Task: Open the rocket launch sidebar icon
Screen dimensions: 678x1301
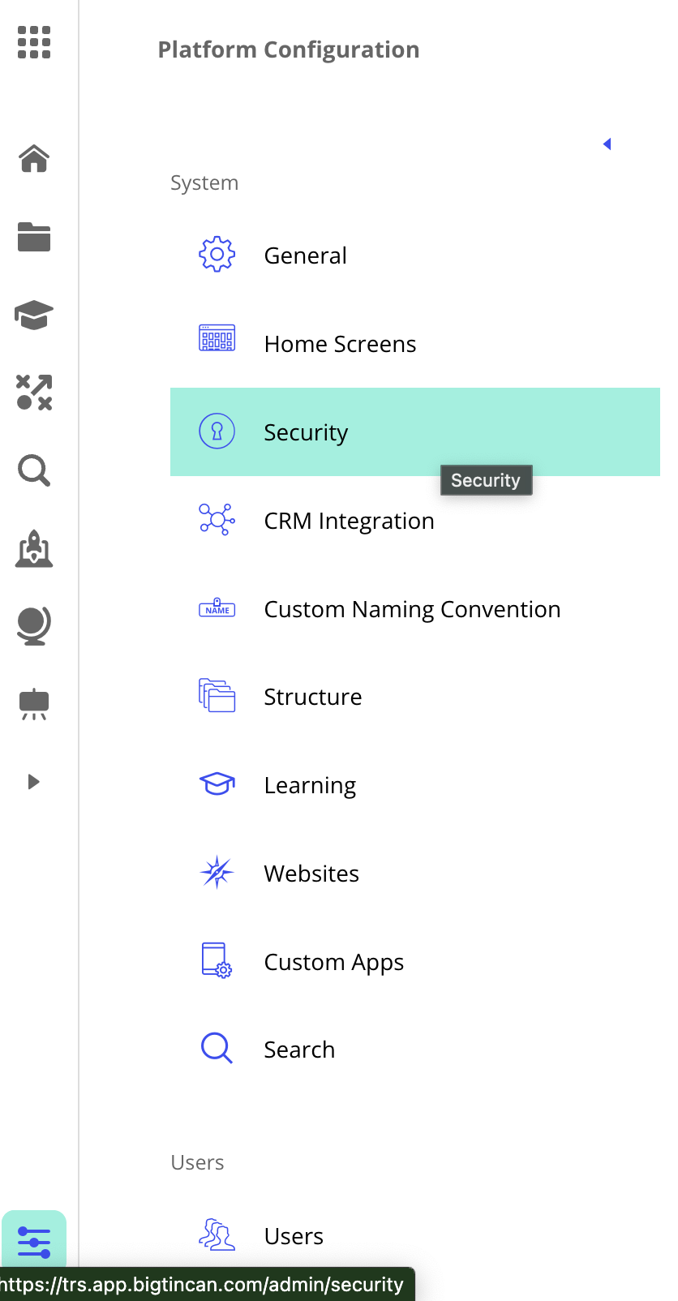Action: pyautogui.click(x=33, y=549)
